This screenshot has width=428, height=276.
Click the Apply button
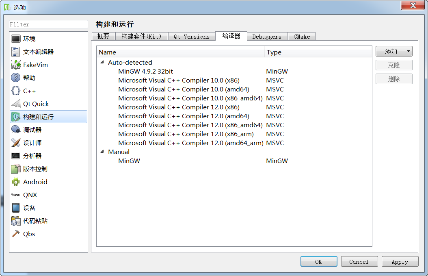pos(400,261)
